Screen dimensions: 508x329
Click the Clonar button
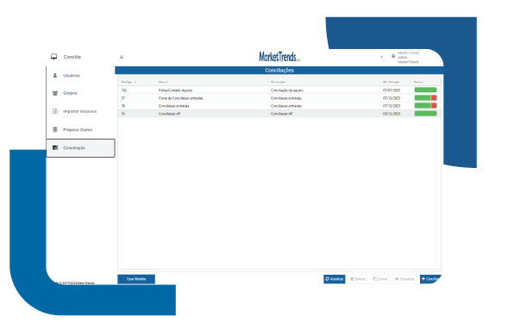pyautogui.click(x=380, y=279)
